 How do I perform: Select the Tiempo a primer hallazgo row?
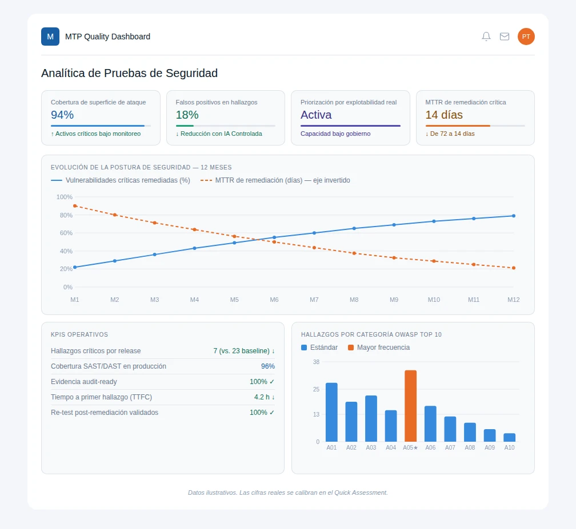point(163,397)
